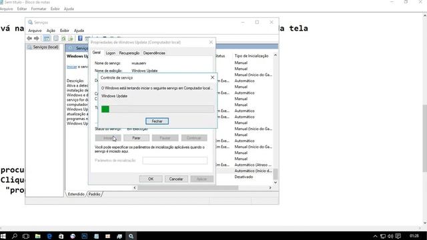Switch to the Logon tab
Image resolution: width=427 pixels, height=240 pixels.
click(111, 53)
